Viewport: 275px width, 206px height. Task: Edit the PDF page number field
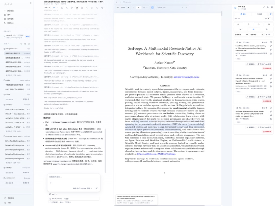pyautogui.click(x=139, y=8)
